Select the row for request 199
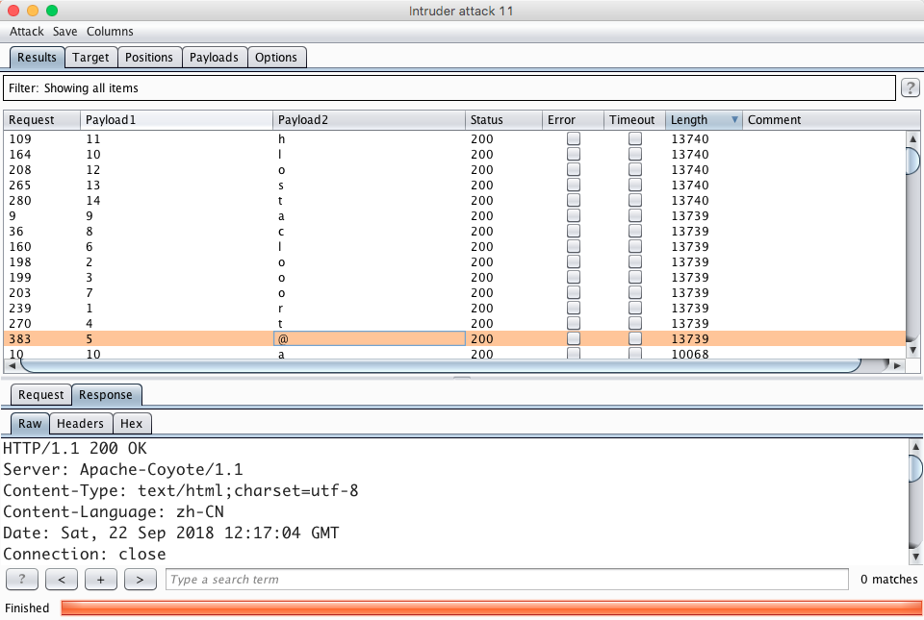The image size is (924, 620). (454, 277)
